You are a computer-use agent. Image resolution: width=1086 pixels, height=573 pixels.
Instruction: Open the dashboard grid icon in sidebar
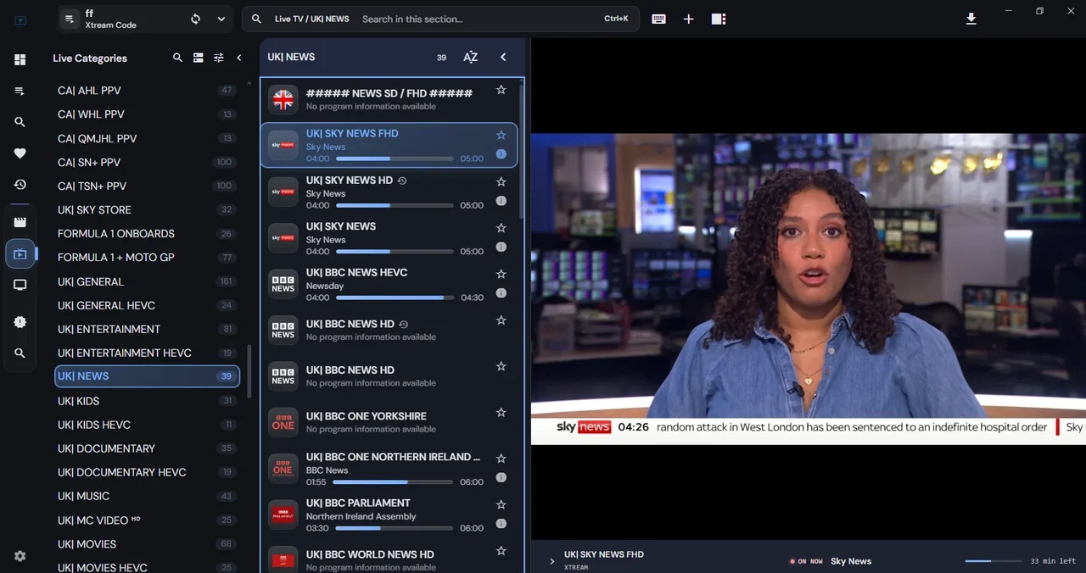click(20, 59)
